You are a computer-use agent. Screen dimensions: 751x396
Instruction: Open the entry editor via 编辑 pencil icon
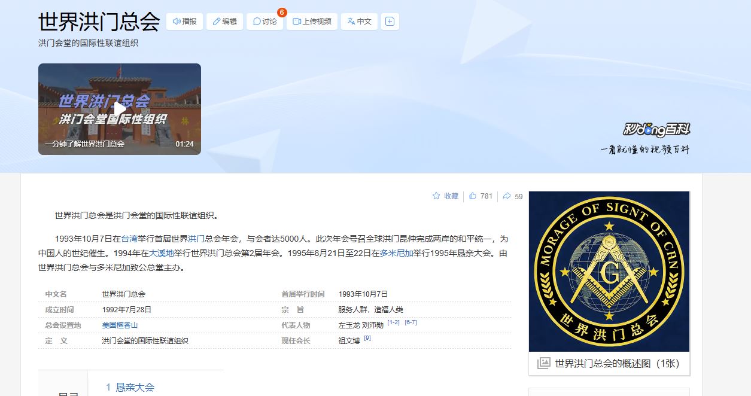pos(217,21)
